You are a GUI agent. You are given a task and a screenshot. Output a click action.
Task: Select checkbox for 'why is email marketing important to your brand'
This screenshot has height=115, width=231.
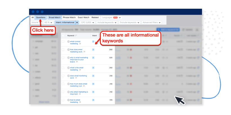coord(63,58)
